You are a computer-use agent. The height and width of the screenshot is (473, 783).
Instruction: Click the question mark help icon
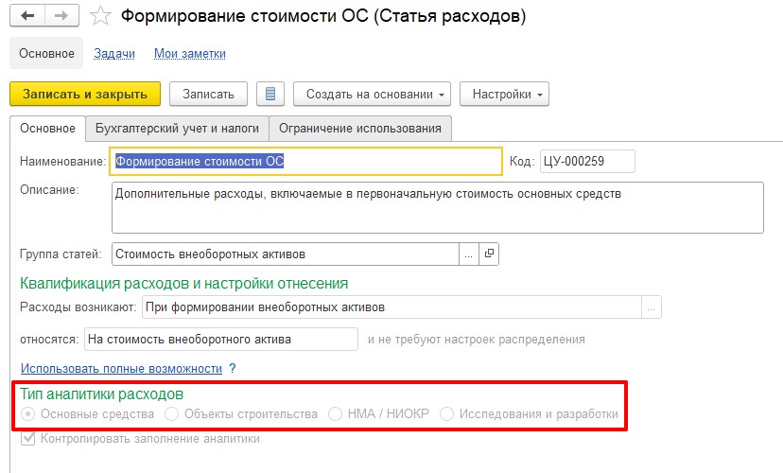tap(232, 368)
